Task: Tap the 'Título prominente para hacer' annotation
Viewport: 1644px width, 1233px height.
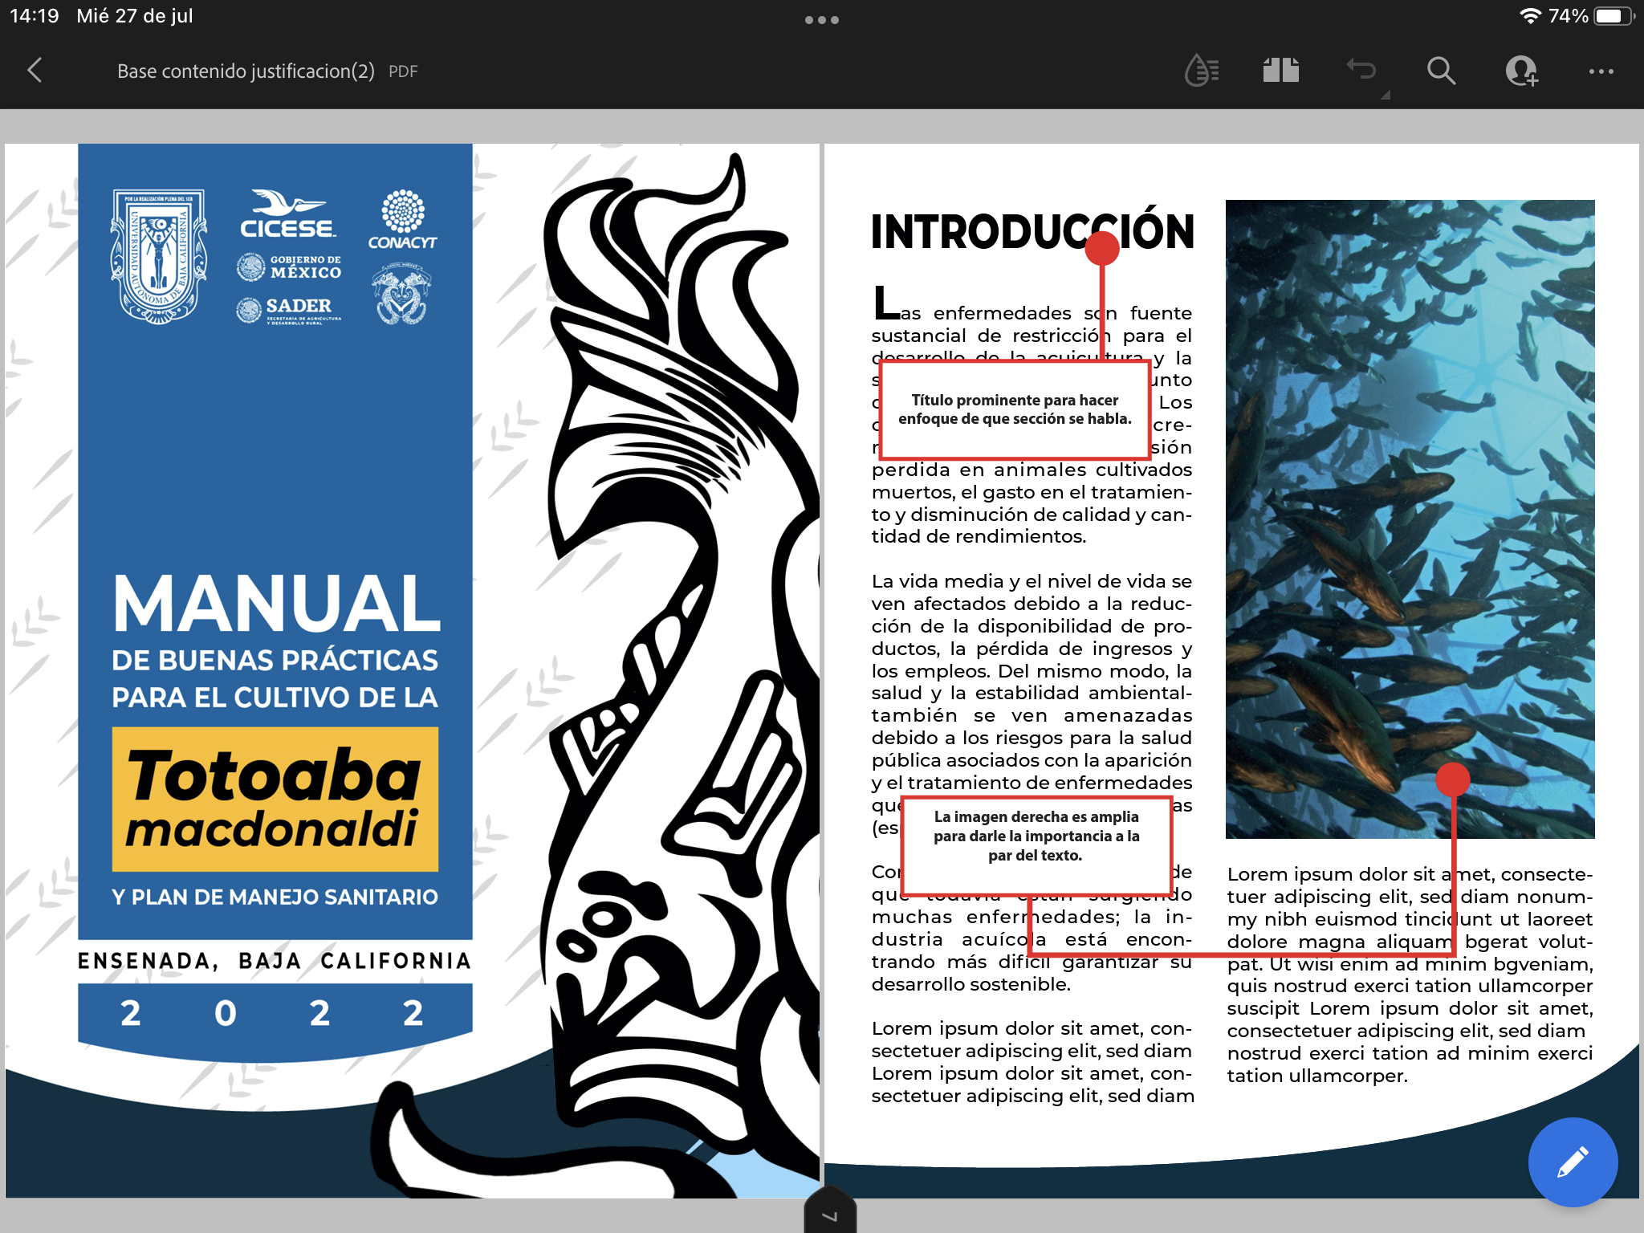Action: pyautogui.click(x=1015, y=409)
